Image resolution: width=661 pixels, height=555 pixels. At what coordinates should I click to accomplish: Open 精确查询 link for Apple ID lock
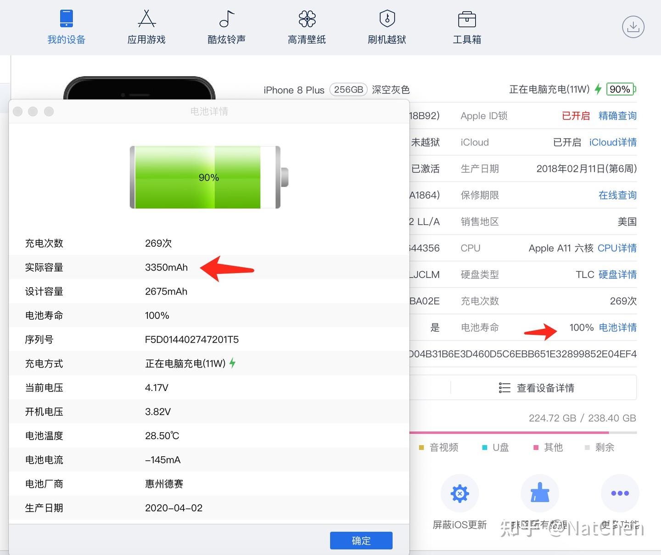coord(617,116)
